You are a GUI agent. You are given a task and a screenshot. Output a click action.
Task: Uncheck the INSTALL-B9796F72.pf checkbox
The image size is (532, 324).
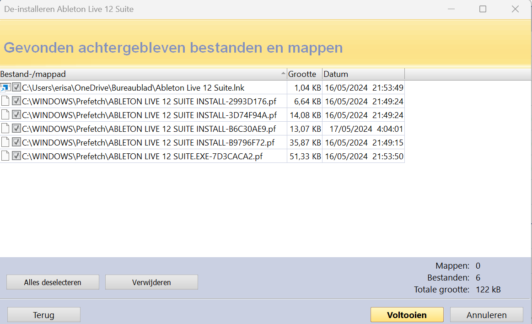tap(16, 142)
